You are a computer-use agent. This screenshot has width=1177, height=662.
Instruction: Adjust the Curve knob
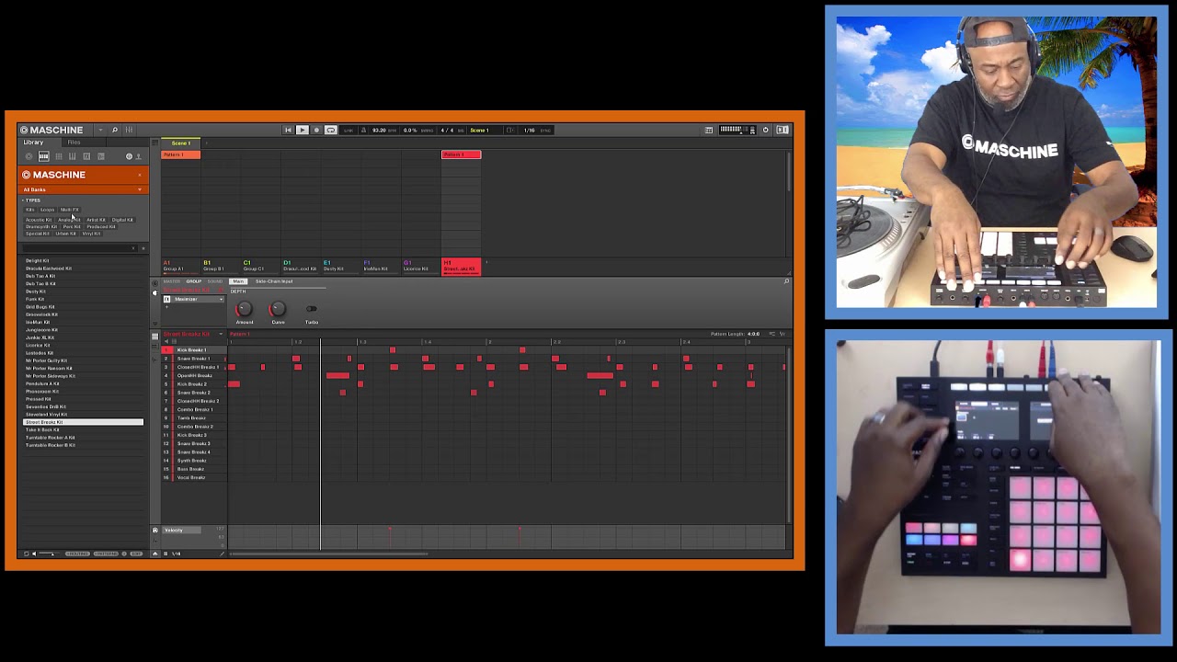(278, 309)
